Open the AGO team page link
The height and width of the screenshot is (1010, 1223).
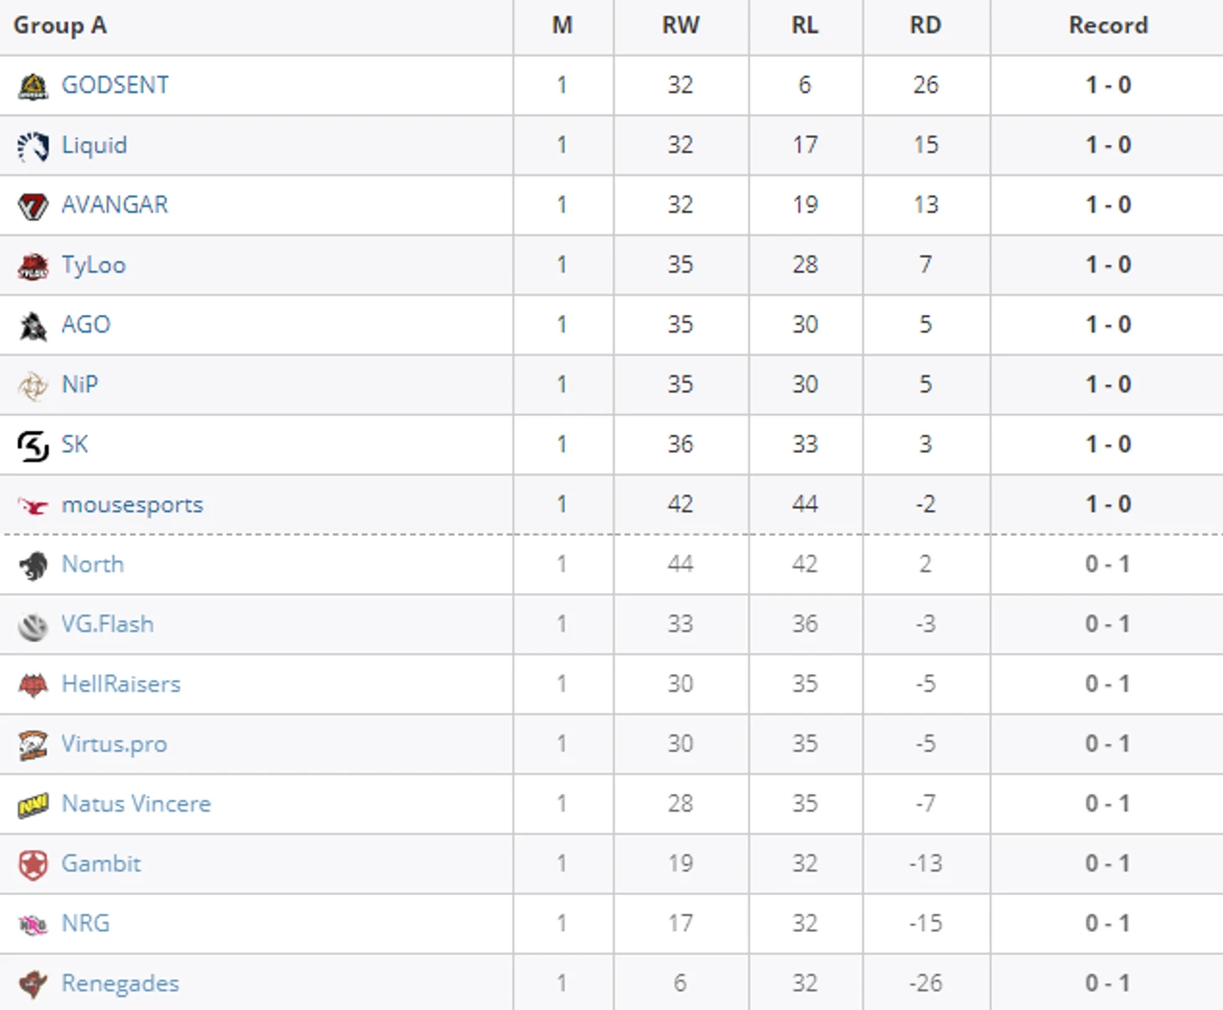click(85, 325)
